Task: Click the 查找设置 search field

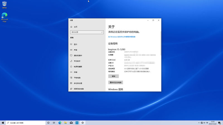Action: [87, 32]
